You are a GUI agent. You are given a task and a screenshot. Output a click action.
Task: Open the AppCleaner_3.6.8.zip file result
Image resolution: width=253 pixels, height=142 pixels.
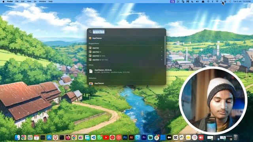[x=126, y=71]
